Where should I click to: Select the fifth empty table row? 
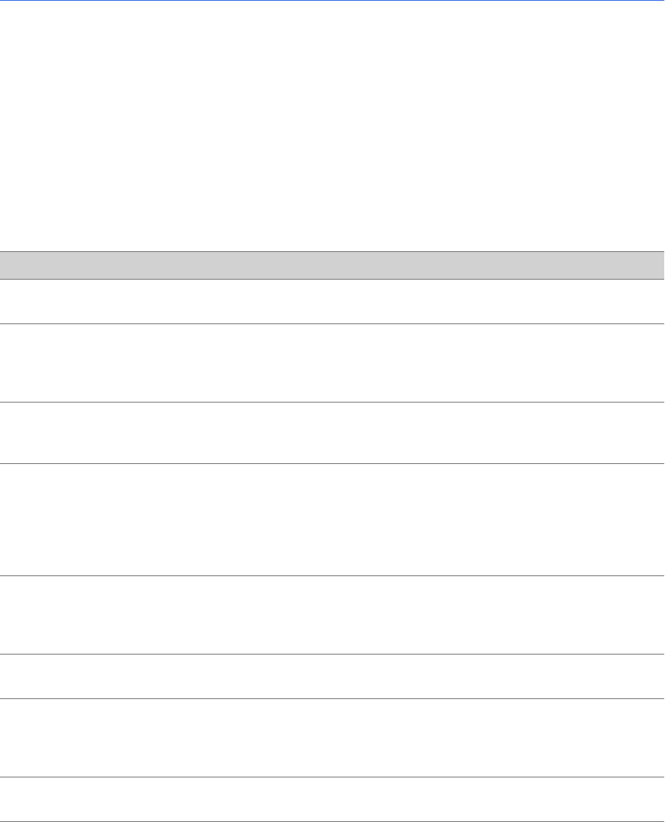click(x=332, y=615)
